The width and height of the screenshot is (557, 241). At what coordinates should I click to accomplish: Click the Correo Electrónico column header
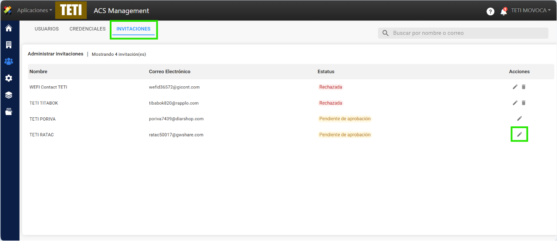169,71
